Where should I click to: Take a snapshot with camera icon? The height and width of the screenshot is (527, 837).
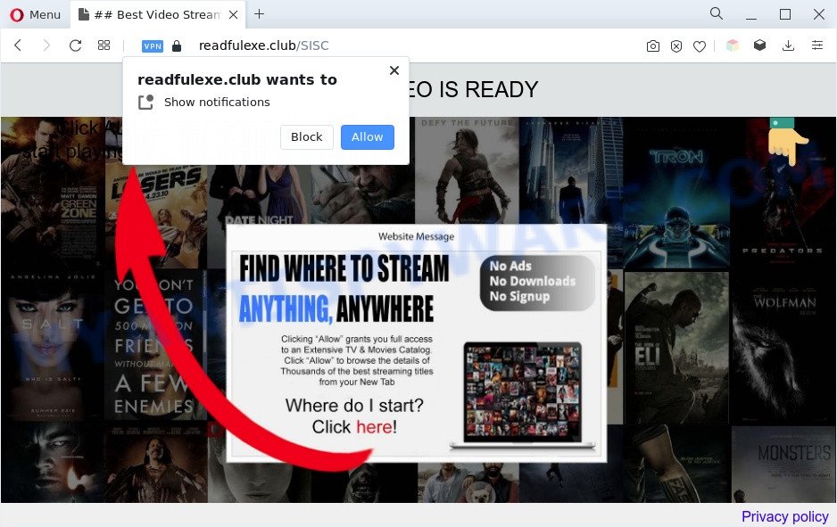[653, 46]
